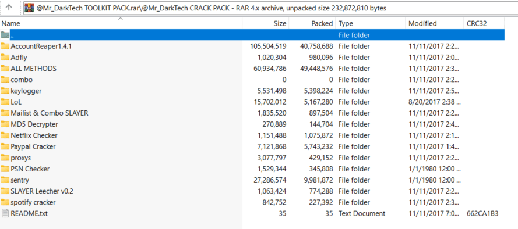518x229 pixels.
Task: Click the size value 27,286,574
Action: (270, 180)
